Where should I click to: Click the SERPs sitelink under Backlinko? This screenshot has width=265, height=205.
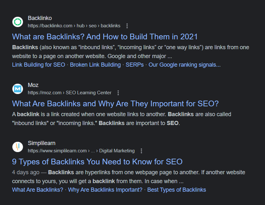134,64
